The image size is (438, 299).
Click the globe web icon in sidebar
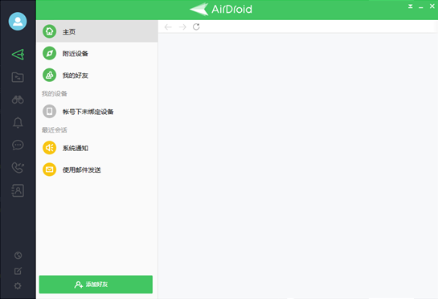point(18,255)
